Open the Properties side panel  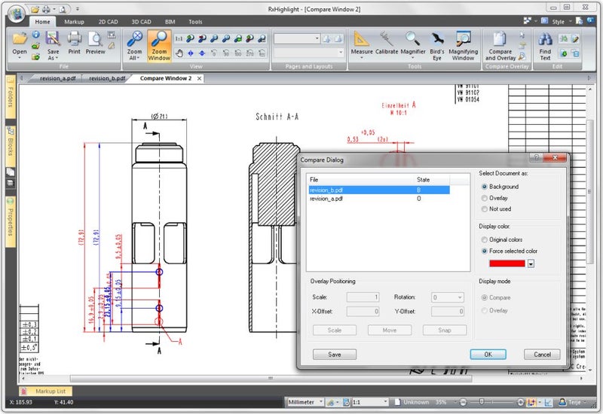[11, 221]
